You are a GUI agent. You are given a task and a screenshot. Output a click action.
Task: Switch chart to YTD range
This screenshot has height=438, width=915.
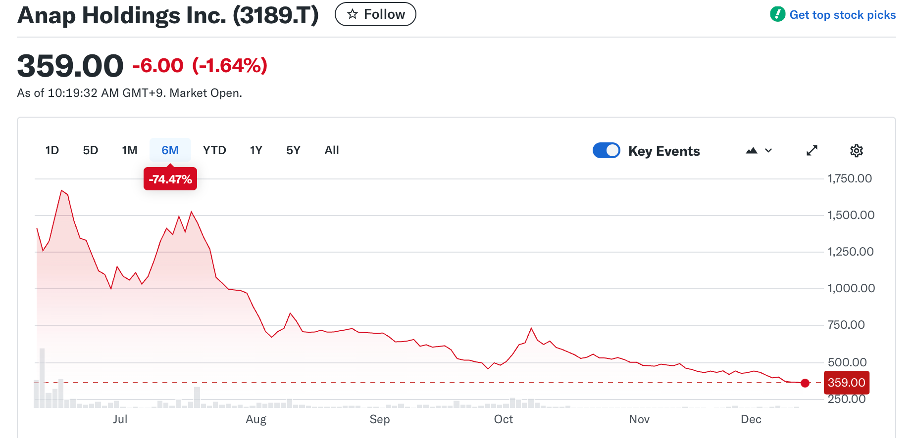[x=214, y=150]
